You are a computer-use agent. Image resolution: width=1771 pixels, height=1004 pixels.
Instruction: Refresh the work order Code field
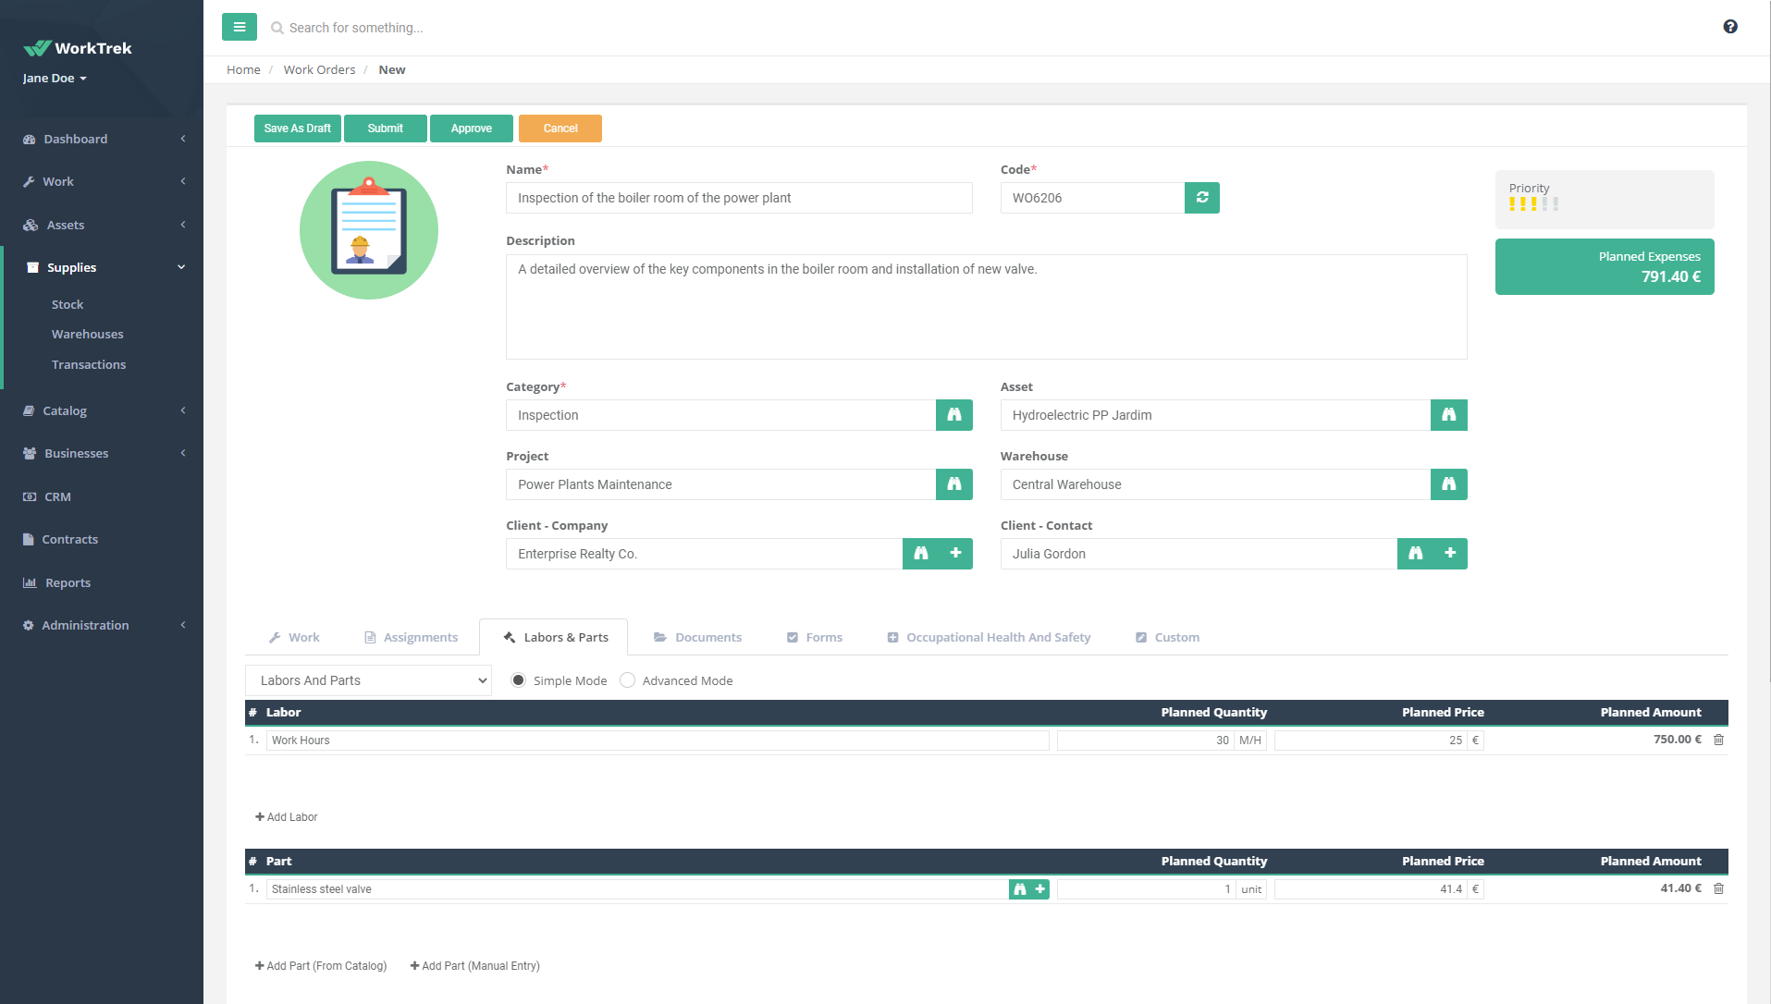pos(1201,197)
